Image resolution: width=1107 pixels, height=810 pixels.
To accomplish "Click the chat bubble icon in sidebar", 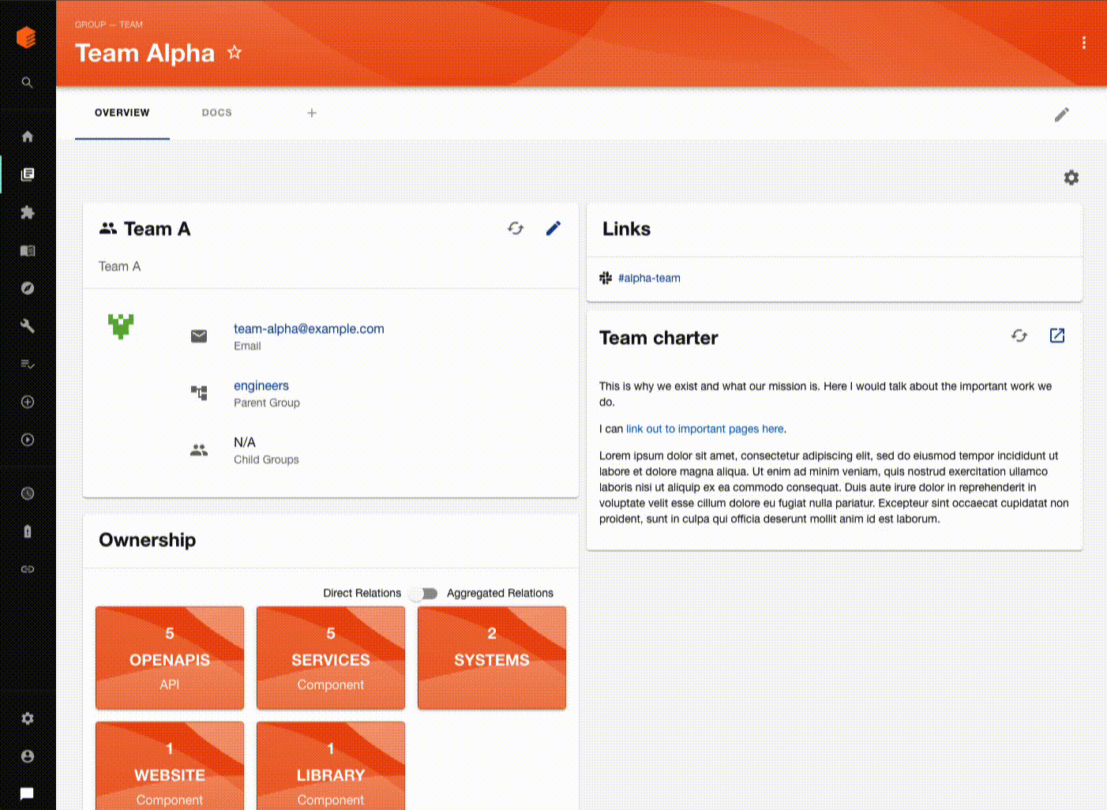I will (27, 793).
